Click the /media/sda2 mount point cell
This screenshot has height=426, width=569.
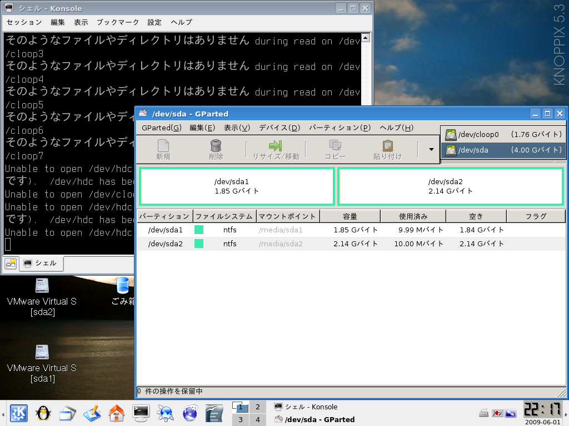point(281,244)
